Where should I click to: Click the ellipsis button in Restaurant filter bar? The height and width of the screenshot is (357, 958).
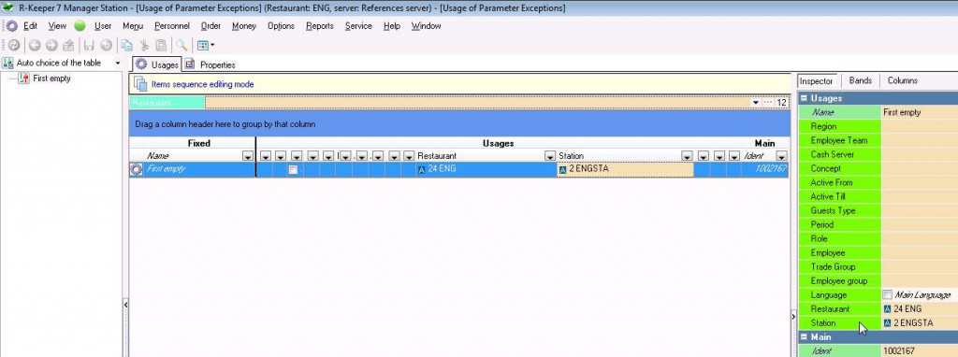pos(769,103)
